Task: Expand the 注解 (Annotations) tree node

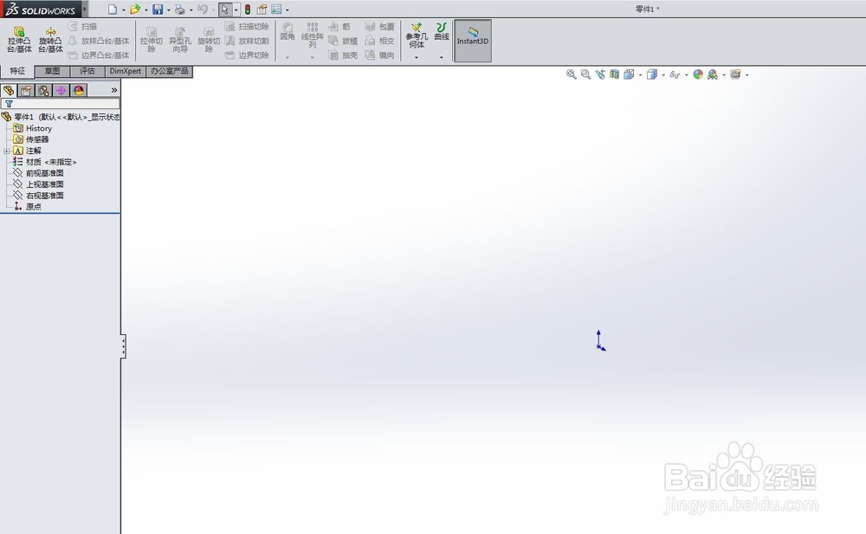Action: (6, 151)
